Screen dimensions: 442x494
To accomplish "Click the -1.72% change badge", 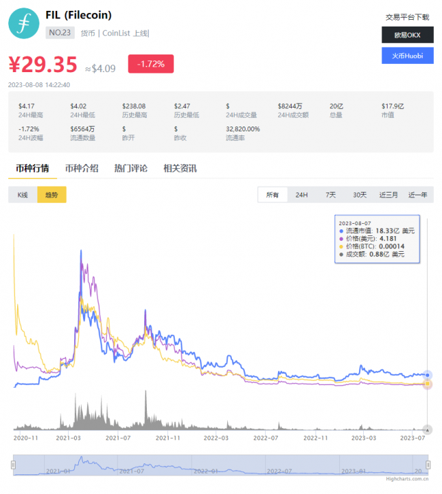I will tap(151, 64).
